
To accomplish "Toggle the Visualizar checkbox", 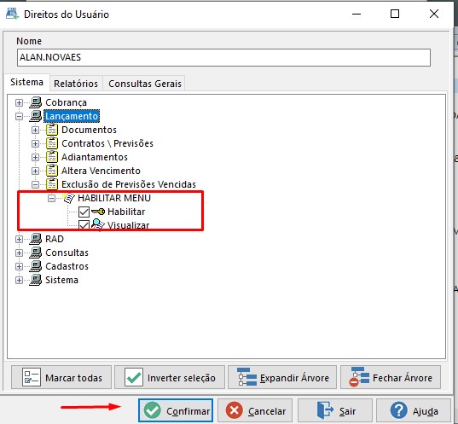I will click(x=84, y=225).
